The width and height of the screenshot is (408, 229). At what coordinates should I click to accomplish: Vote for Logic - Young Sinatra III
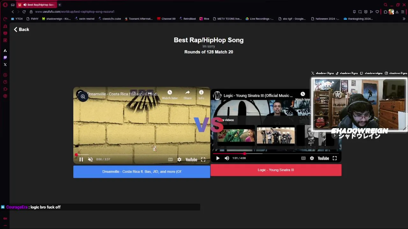(x=276, y=170)
